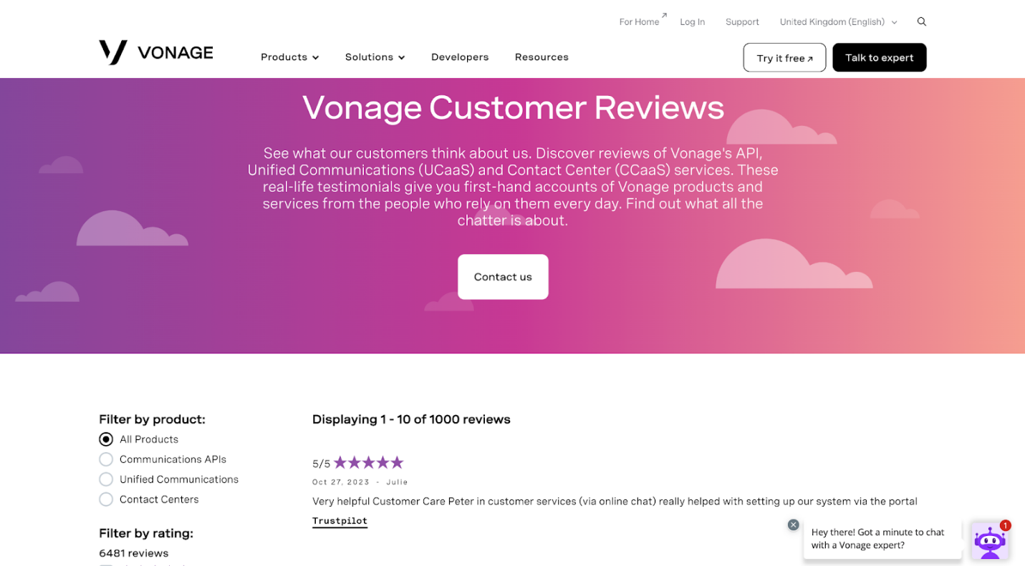
Task: Select the All Products radio button
Action: [x=106, y=439]
